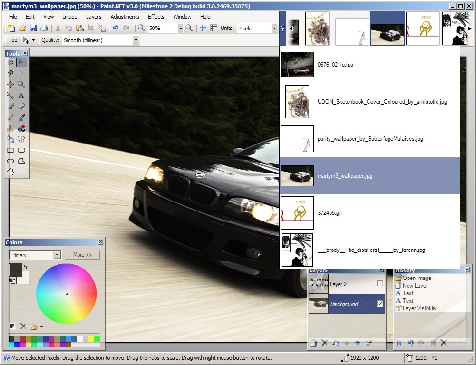
Task: Enable Layer 2 visibility checkbox
Action: tap(380, 284)
